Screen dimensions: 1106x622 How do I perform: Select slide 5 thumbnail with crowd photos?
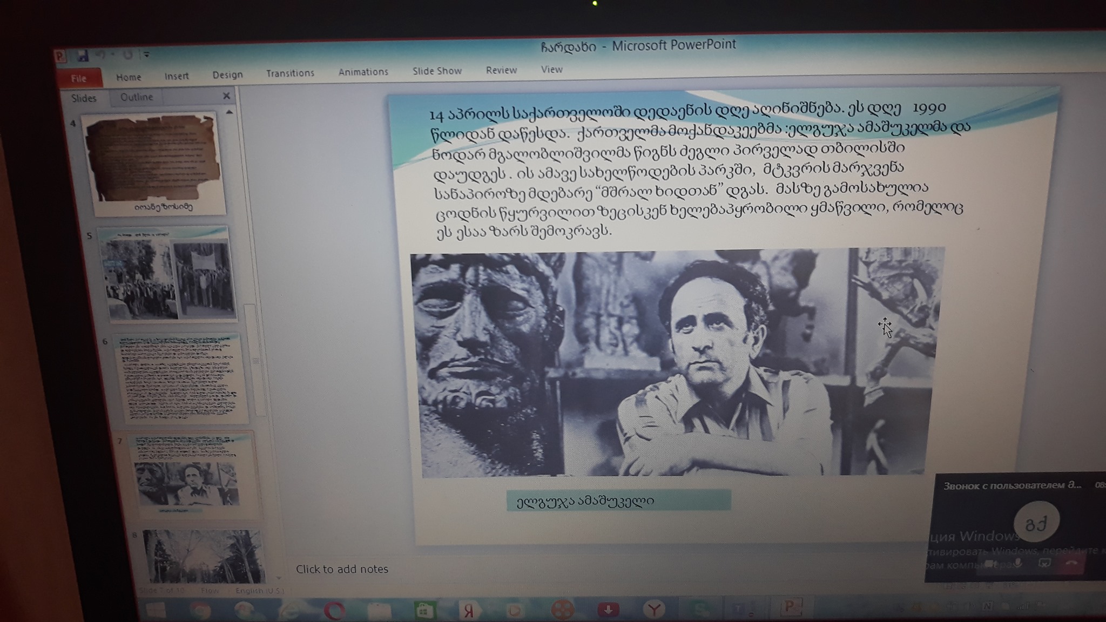(x=168, y=274)
